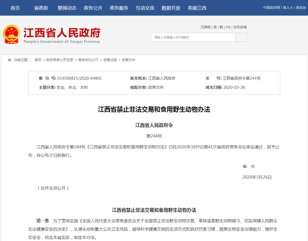Open 政策法规 in the breadcrumb trail
This screenshot has height=241, width=308.
tap(110, 60)
